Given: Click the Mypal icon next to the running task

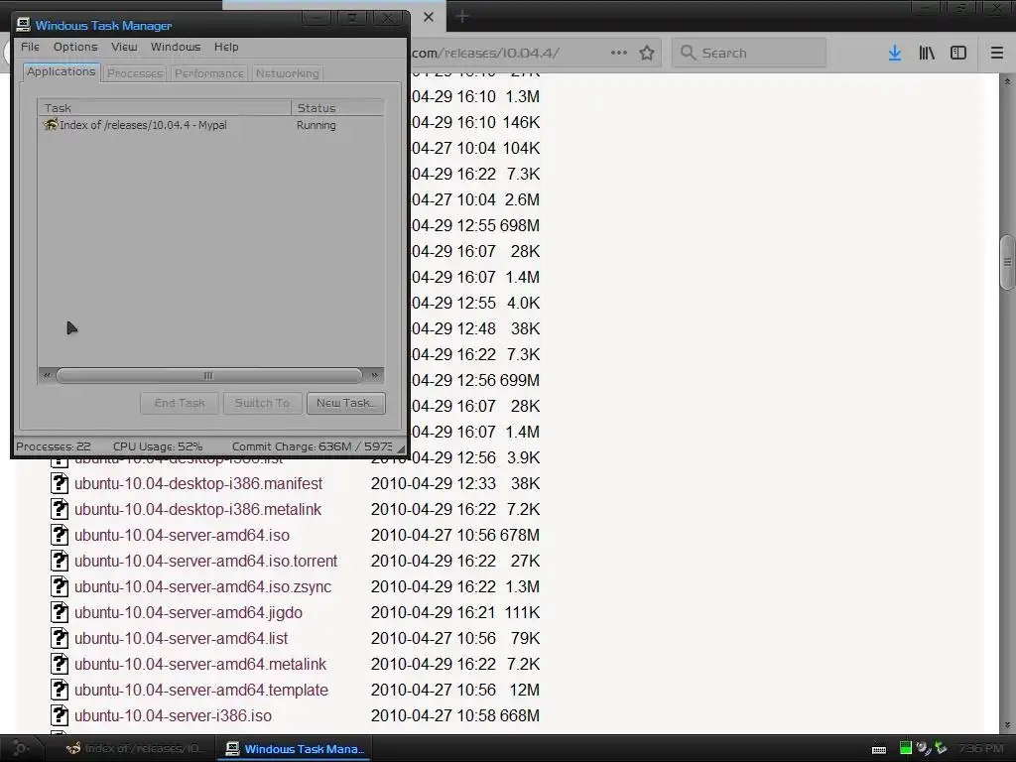Looking at the screenshot, I should tap(51, 124).
